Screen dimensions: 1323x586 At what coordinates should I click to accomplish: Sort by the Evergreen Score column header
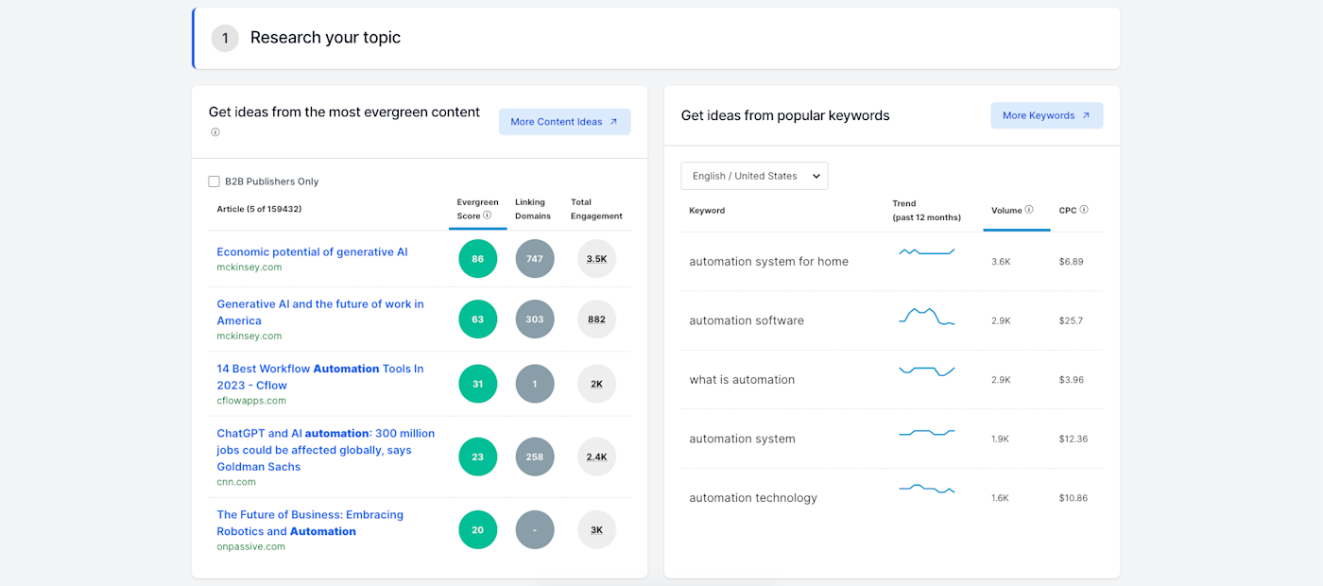tap(471, 208)
